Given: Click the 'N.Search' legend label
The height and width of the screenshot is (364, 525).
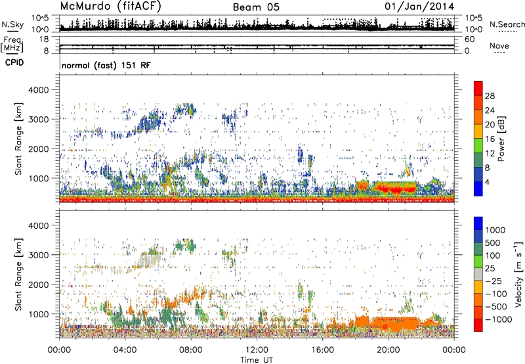Looking at the screenshot, I should (507, 24).
